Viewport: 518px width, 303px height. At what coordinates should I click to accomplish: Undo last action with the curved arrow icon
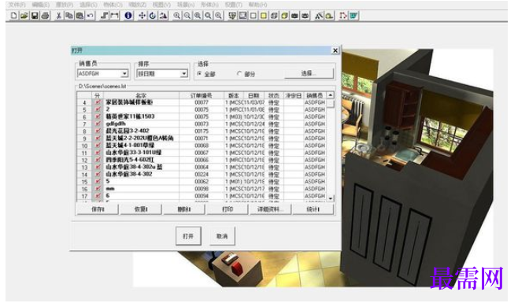(90, 16)
